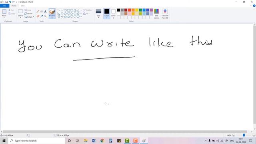Select the Fill with color bucket tool
This screenshot has height=144, width=256.
(42, 12)
